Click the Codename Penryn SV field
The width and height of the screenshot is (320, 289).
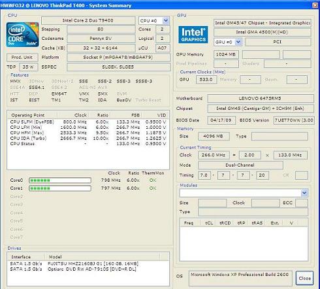click(101, 39)
